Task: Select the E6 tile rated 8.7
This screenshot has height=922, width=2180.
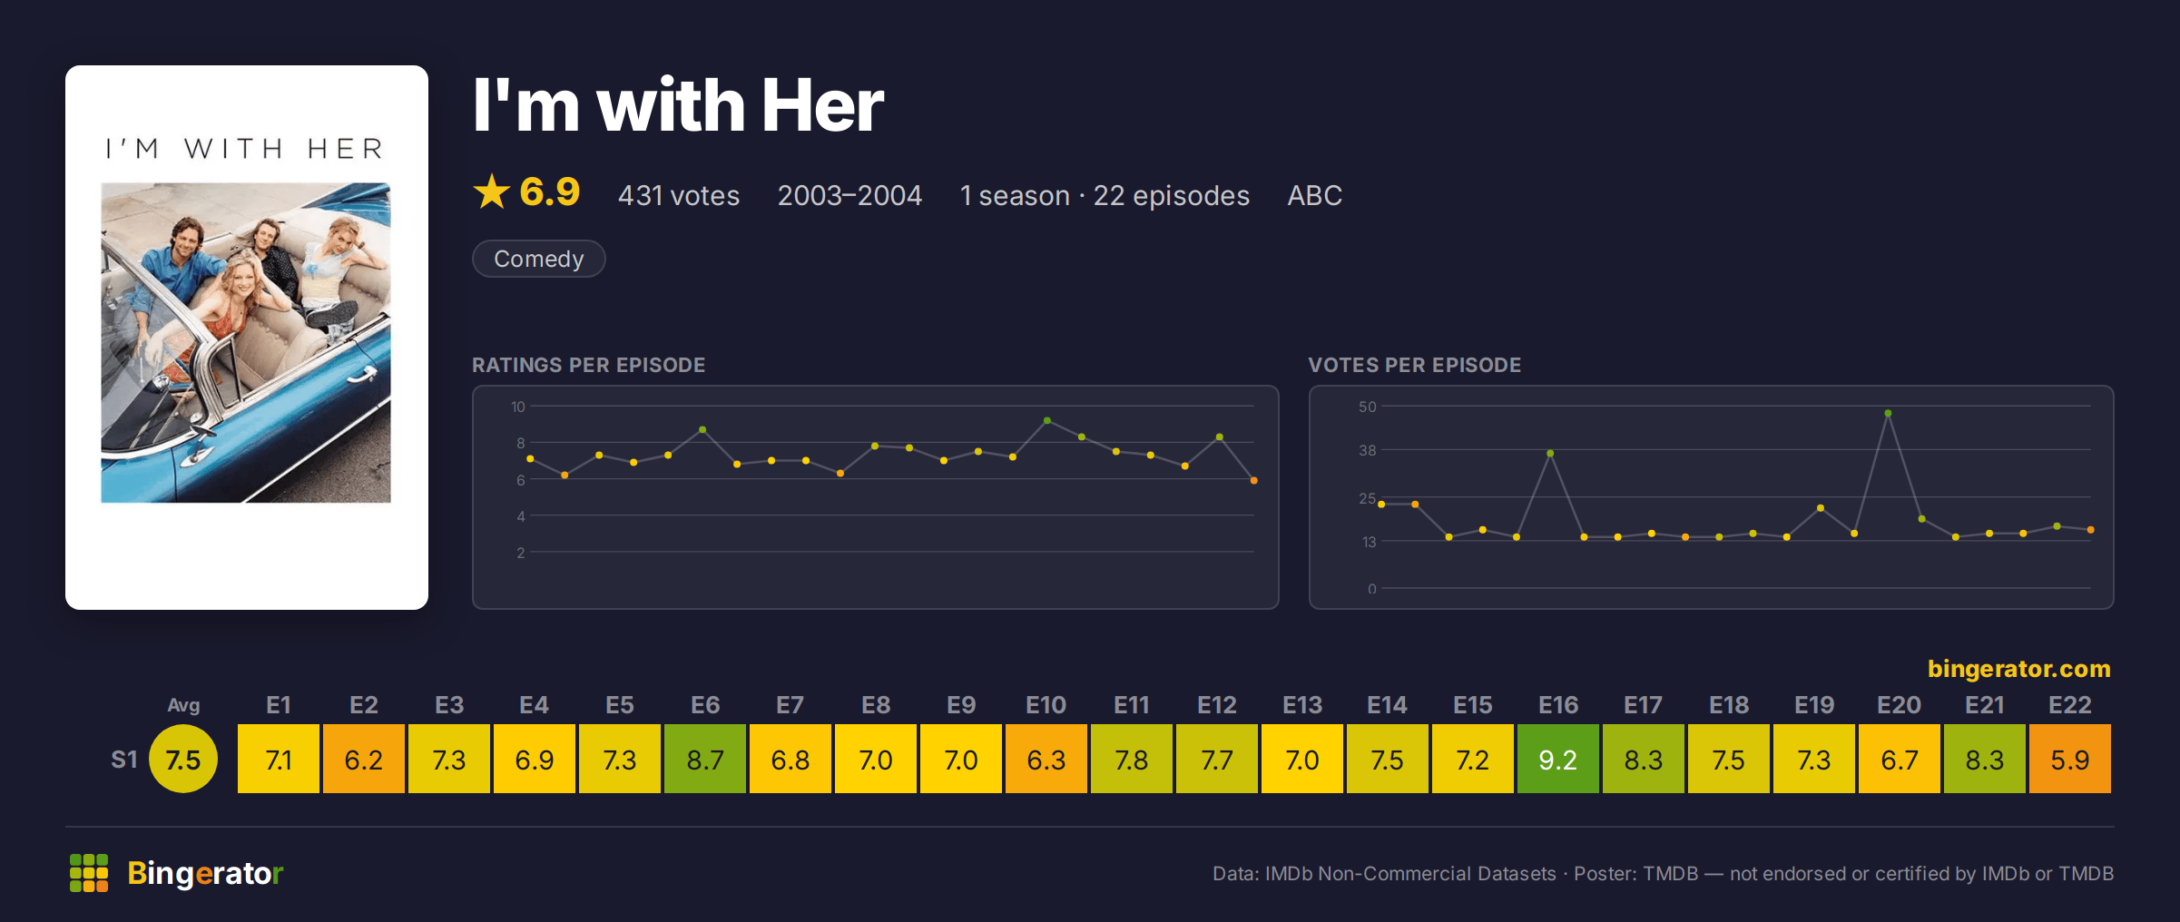Action: 705,759
